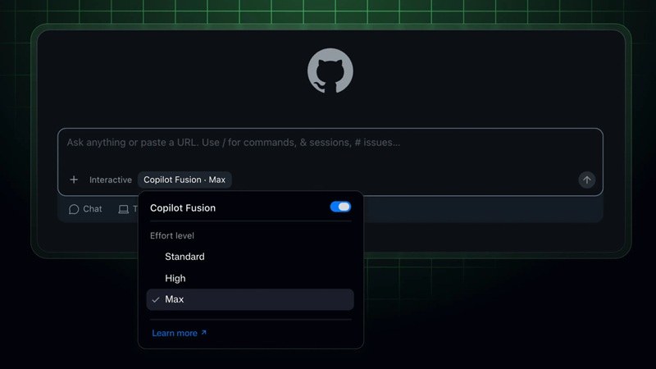The width and height of the screenshot is (656, 369).
Task: Open the Interactive mode dropdown
Action: pos(111,180)
